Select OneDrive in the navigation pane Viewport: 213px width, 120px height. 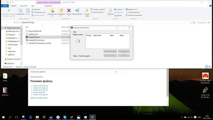9,64
